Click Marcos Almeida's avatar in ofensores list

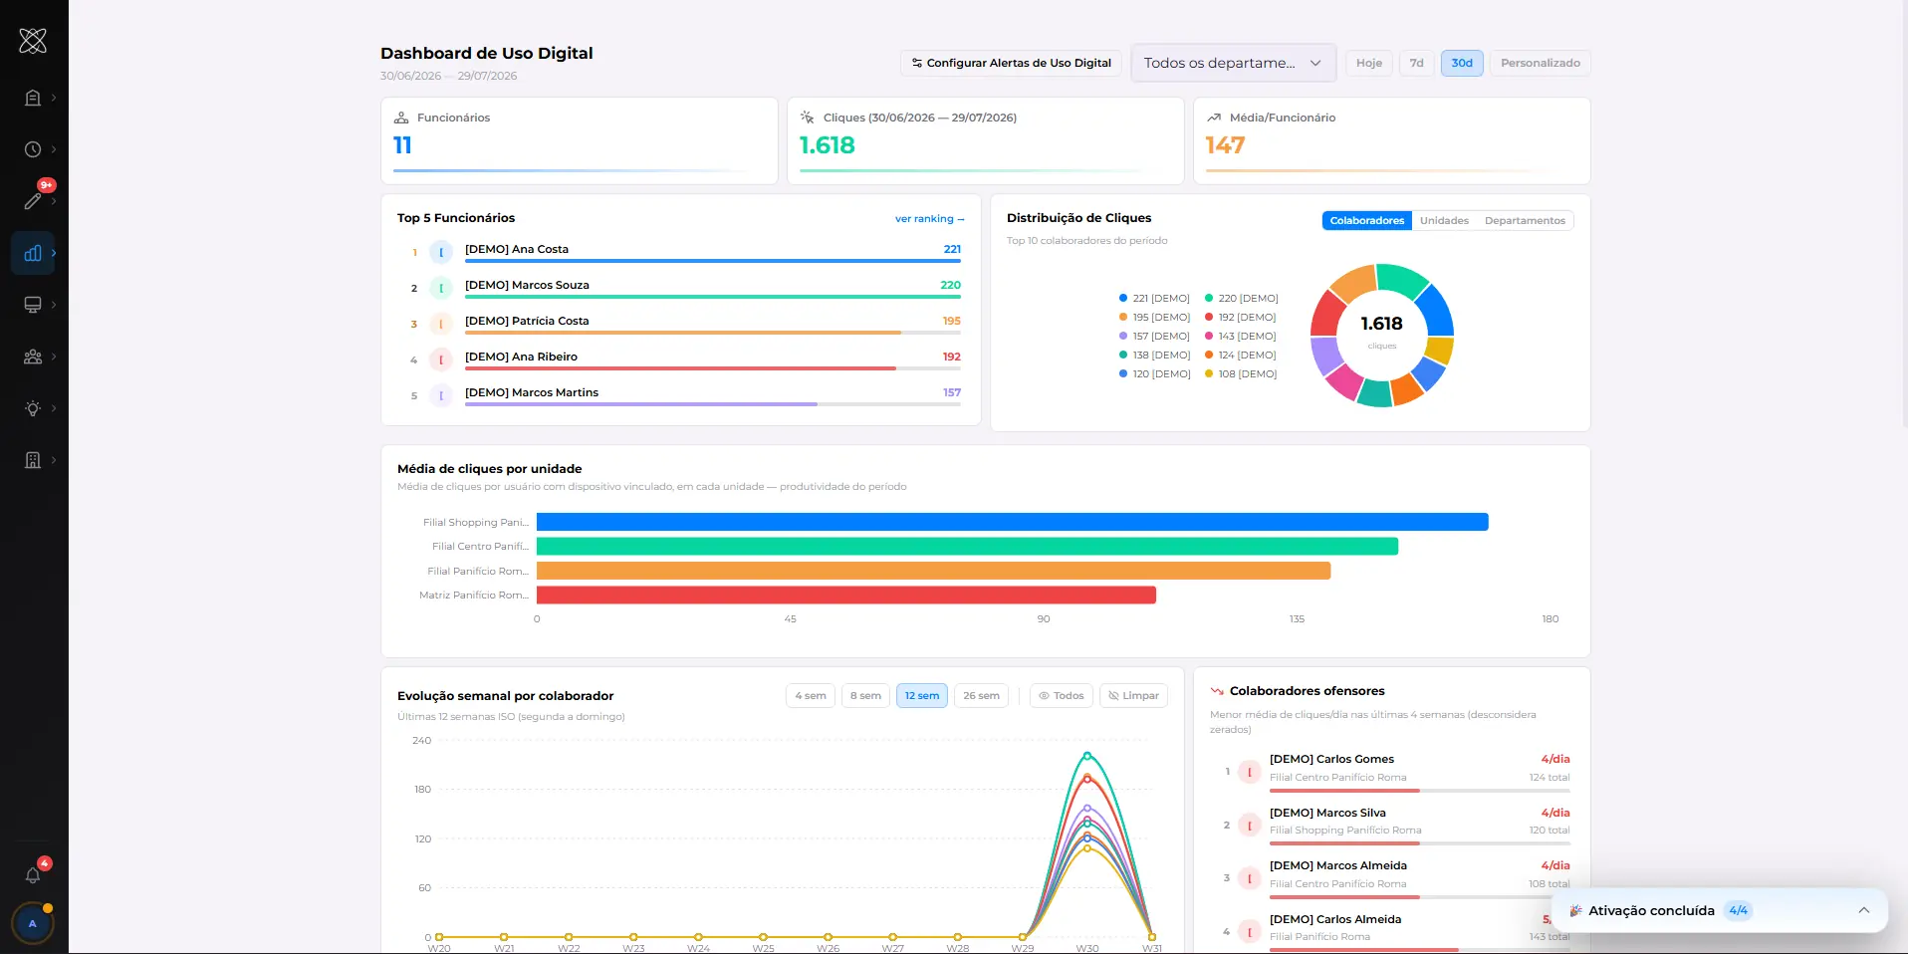pyautogui.click(x=1250, y=878)
